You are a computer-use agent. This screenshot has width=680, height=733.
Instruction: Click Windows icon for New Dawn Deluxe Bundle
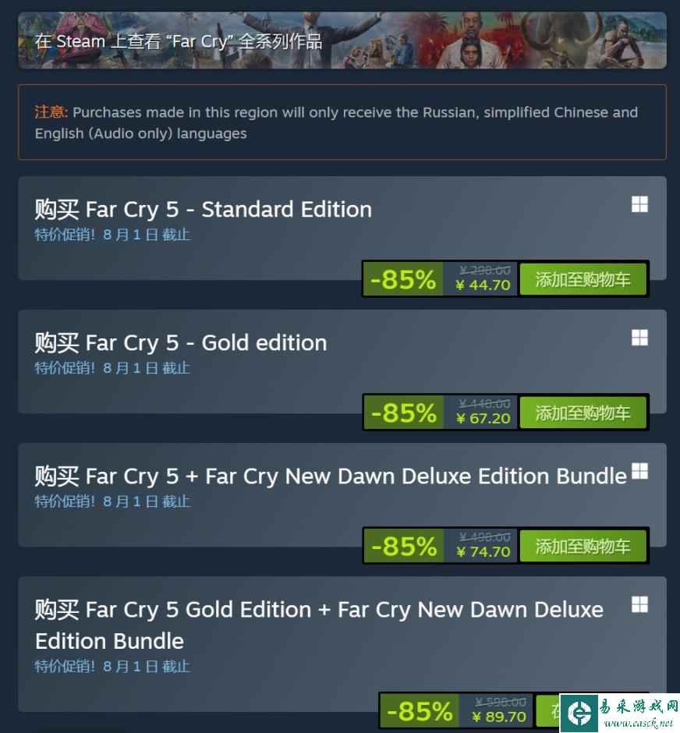[639, 471]
